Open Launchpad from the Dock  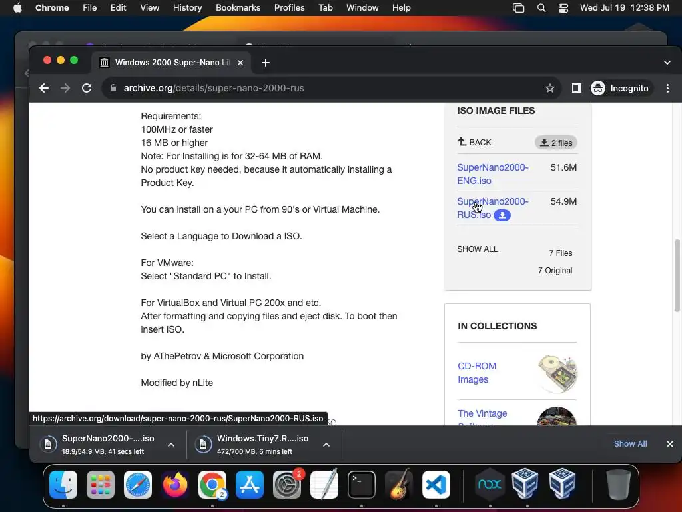click(x=101, y=484)
